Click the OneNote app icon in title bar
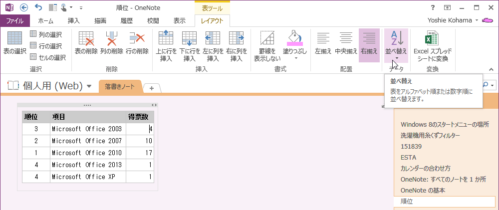Viewport: 499px width, 210px height. click(x=10, y=7)
